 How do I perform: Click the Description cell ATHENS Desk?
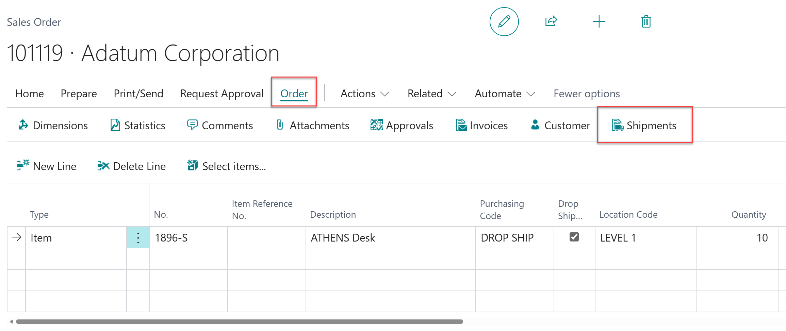coord(391,237)
